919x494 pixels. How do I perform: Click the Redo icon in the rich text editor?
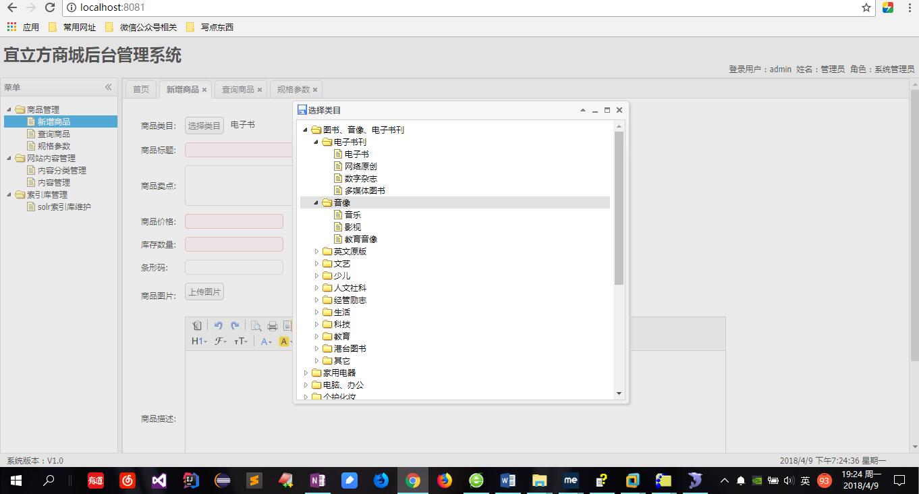click(235, 326)
